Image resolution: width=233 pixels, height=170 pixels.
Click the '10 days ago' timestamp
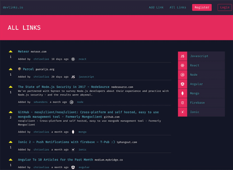click(x=60, y=59)
